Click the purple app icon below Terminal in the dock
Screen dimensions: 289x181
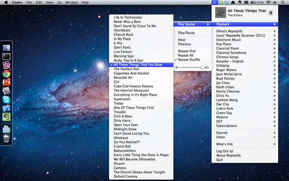[x=6, y=65]
